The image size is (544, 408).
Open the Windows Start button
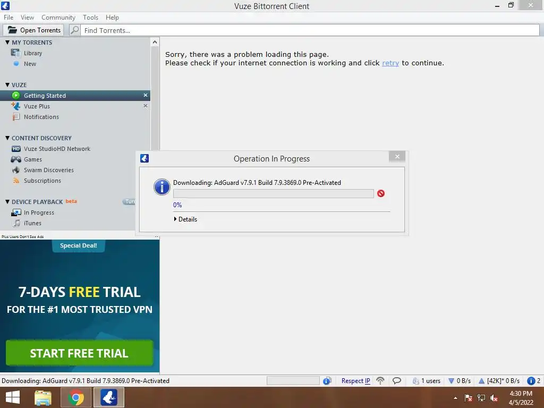coord(13,397)
